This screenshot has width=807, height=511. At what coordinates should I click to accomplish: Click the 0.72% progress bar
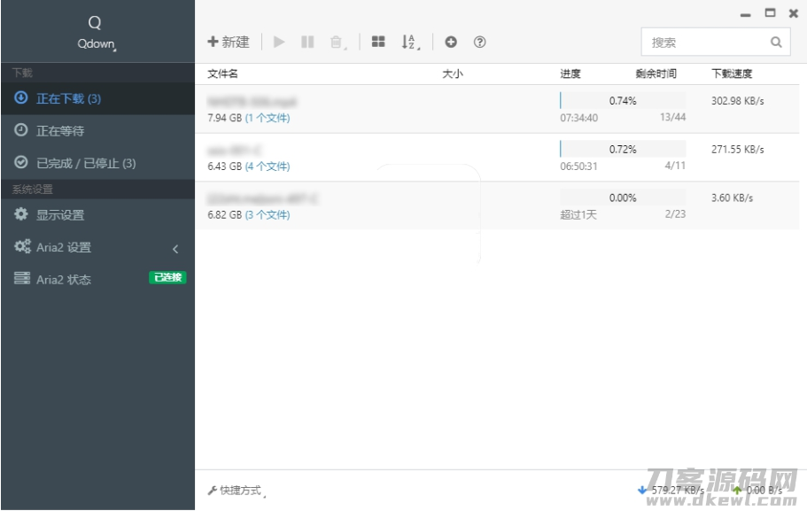point(623,150)
